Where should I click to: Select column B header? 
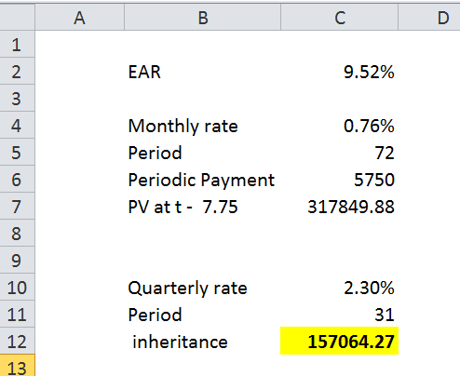point(202,18)
